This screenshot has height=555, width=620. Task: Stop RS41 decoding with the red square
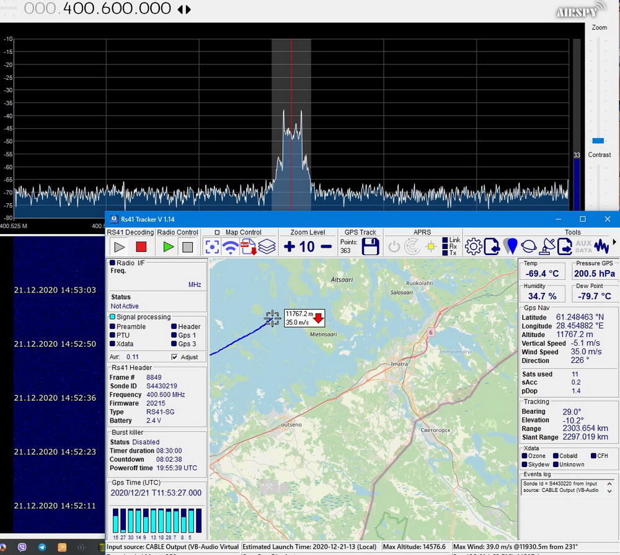(141, 247)
